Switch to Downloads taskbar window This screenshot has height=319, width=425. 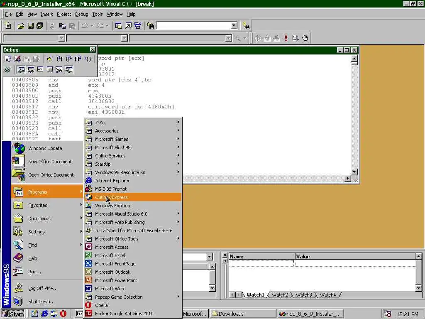[242, 314]
